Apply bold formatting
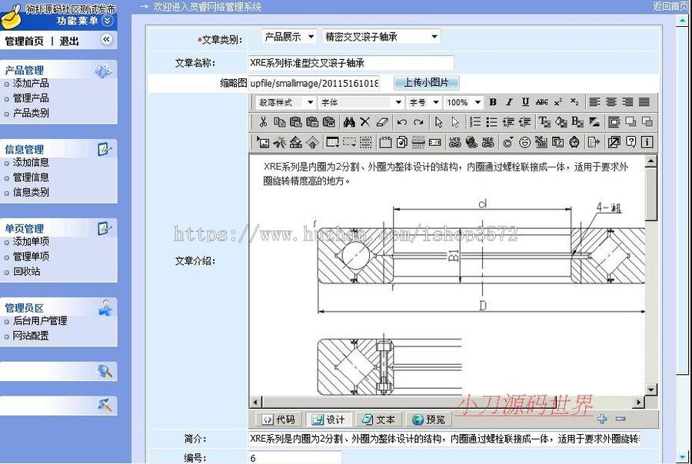692x464 pixels. tap(493, 102)
